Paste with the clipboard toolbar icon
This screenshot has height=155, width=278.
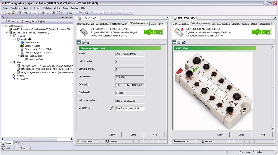pos(44,13)
